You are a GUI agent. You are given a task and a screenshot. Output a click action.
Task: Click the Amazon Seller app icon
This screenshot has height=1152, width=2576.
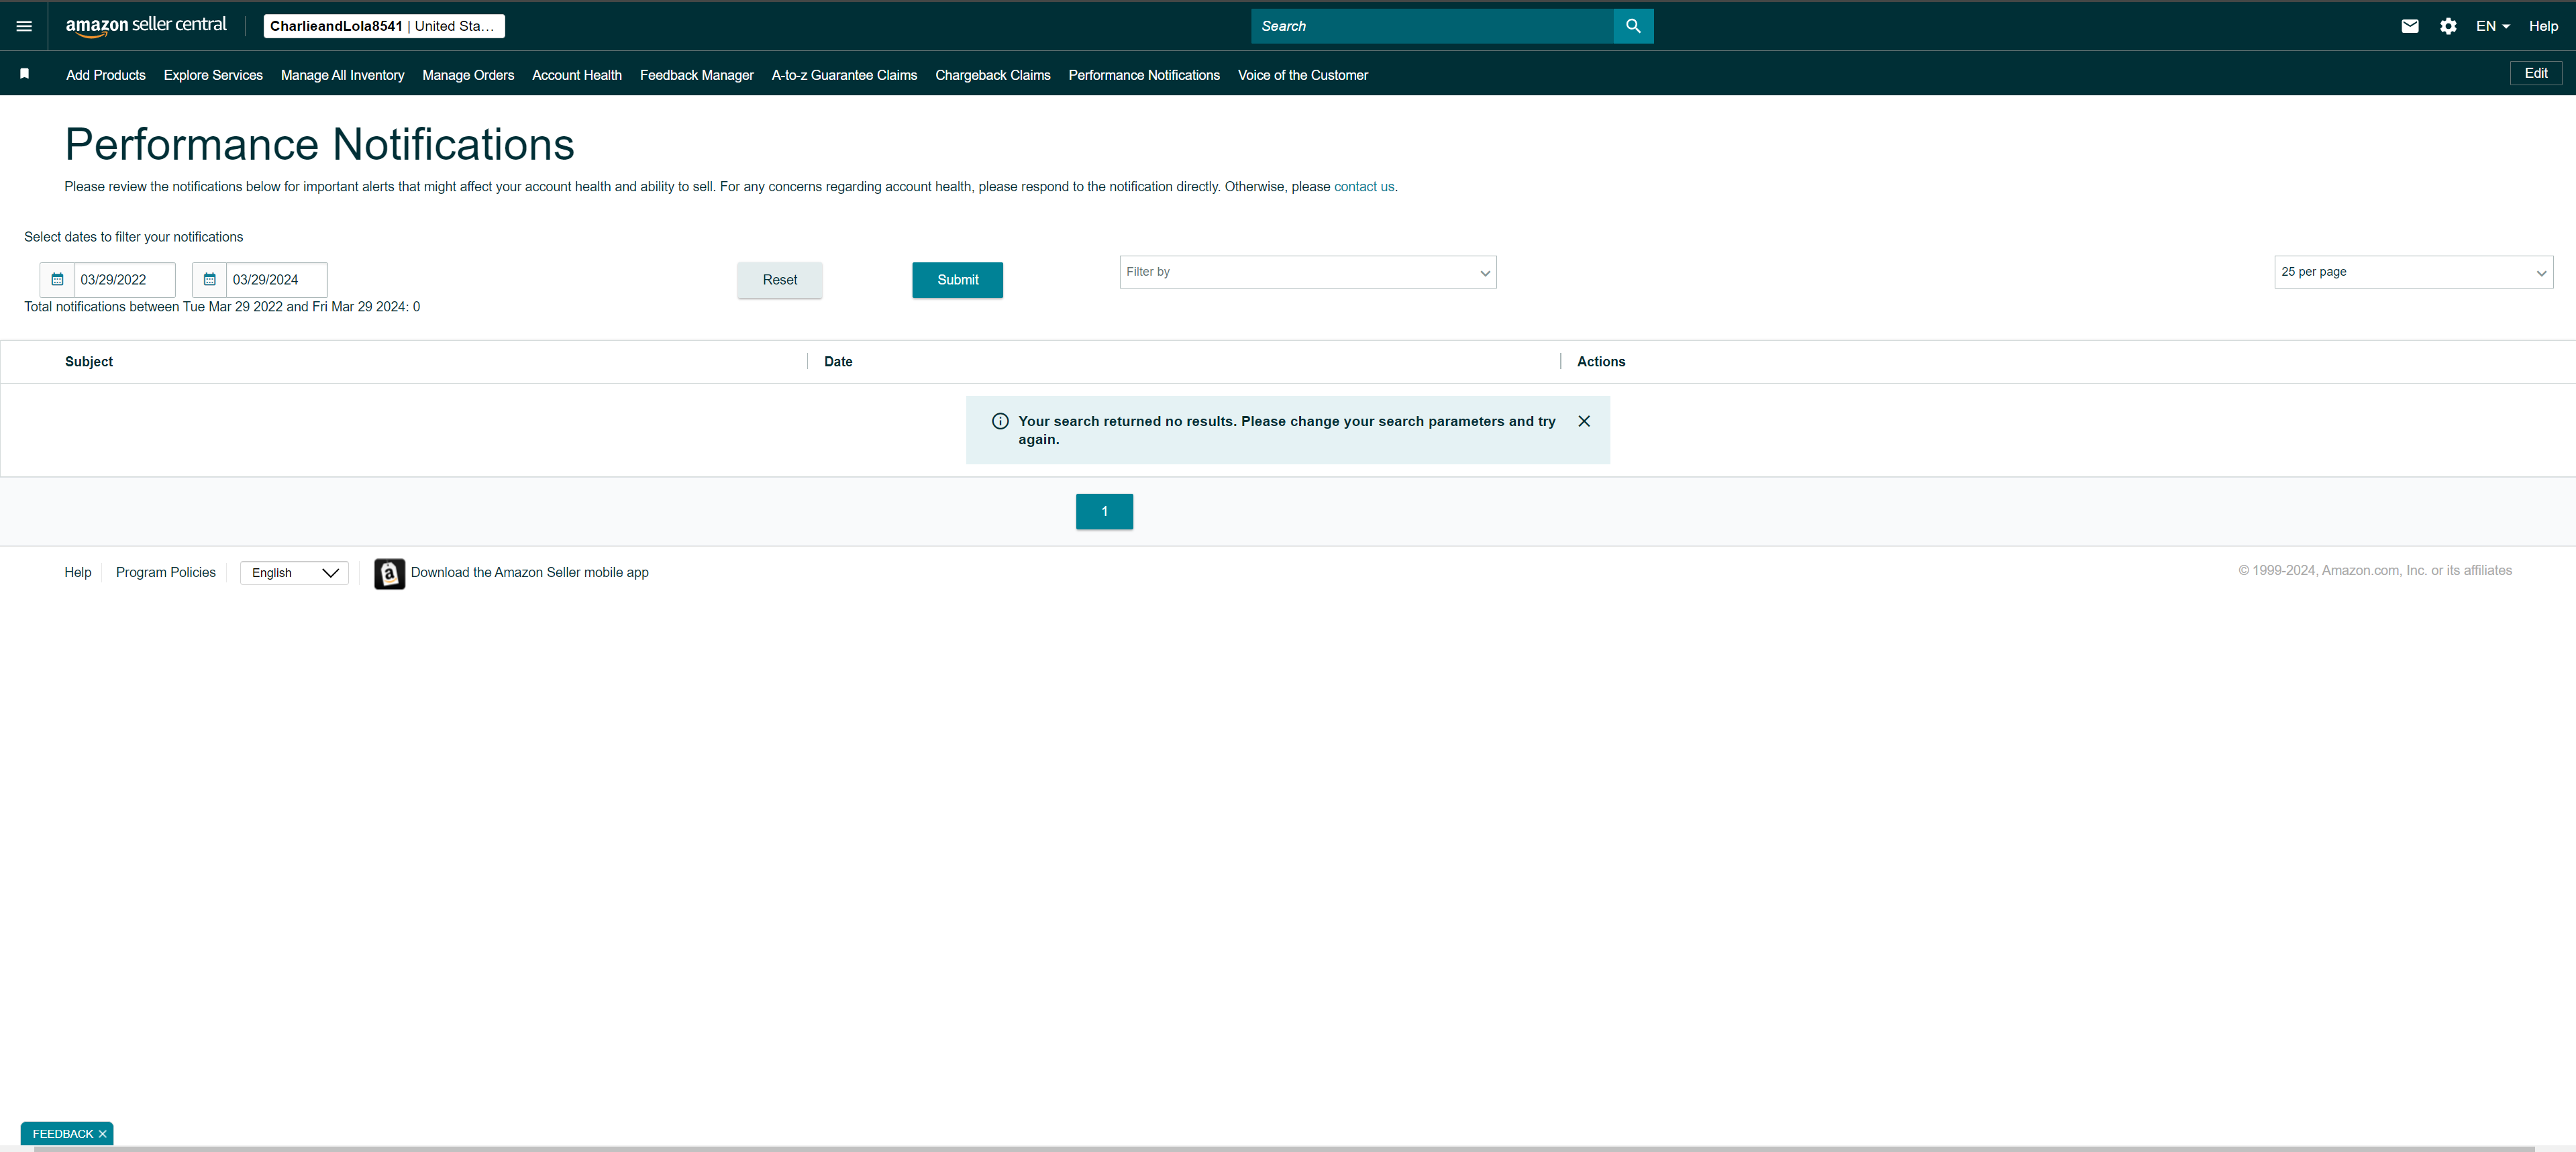(389, 573)
